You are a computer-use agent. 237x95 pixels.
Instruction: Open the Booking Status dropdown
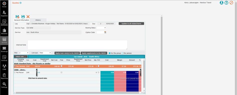click(101, 28)
